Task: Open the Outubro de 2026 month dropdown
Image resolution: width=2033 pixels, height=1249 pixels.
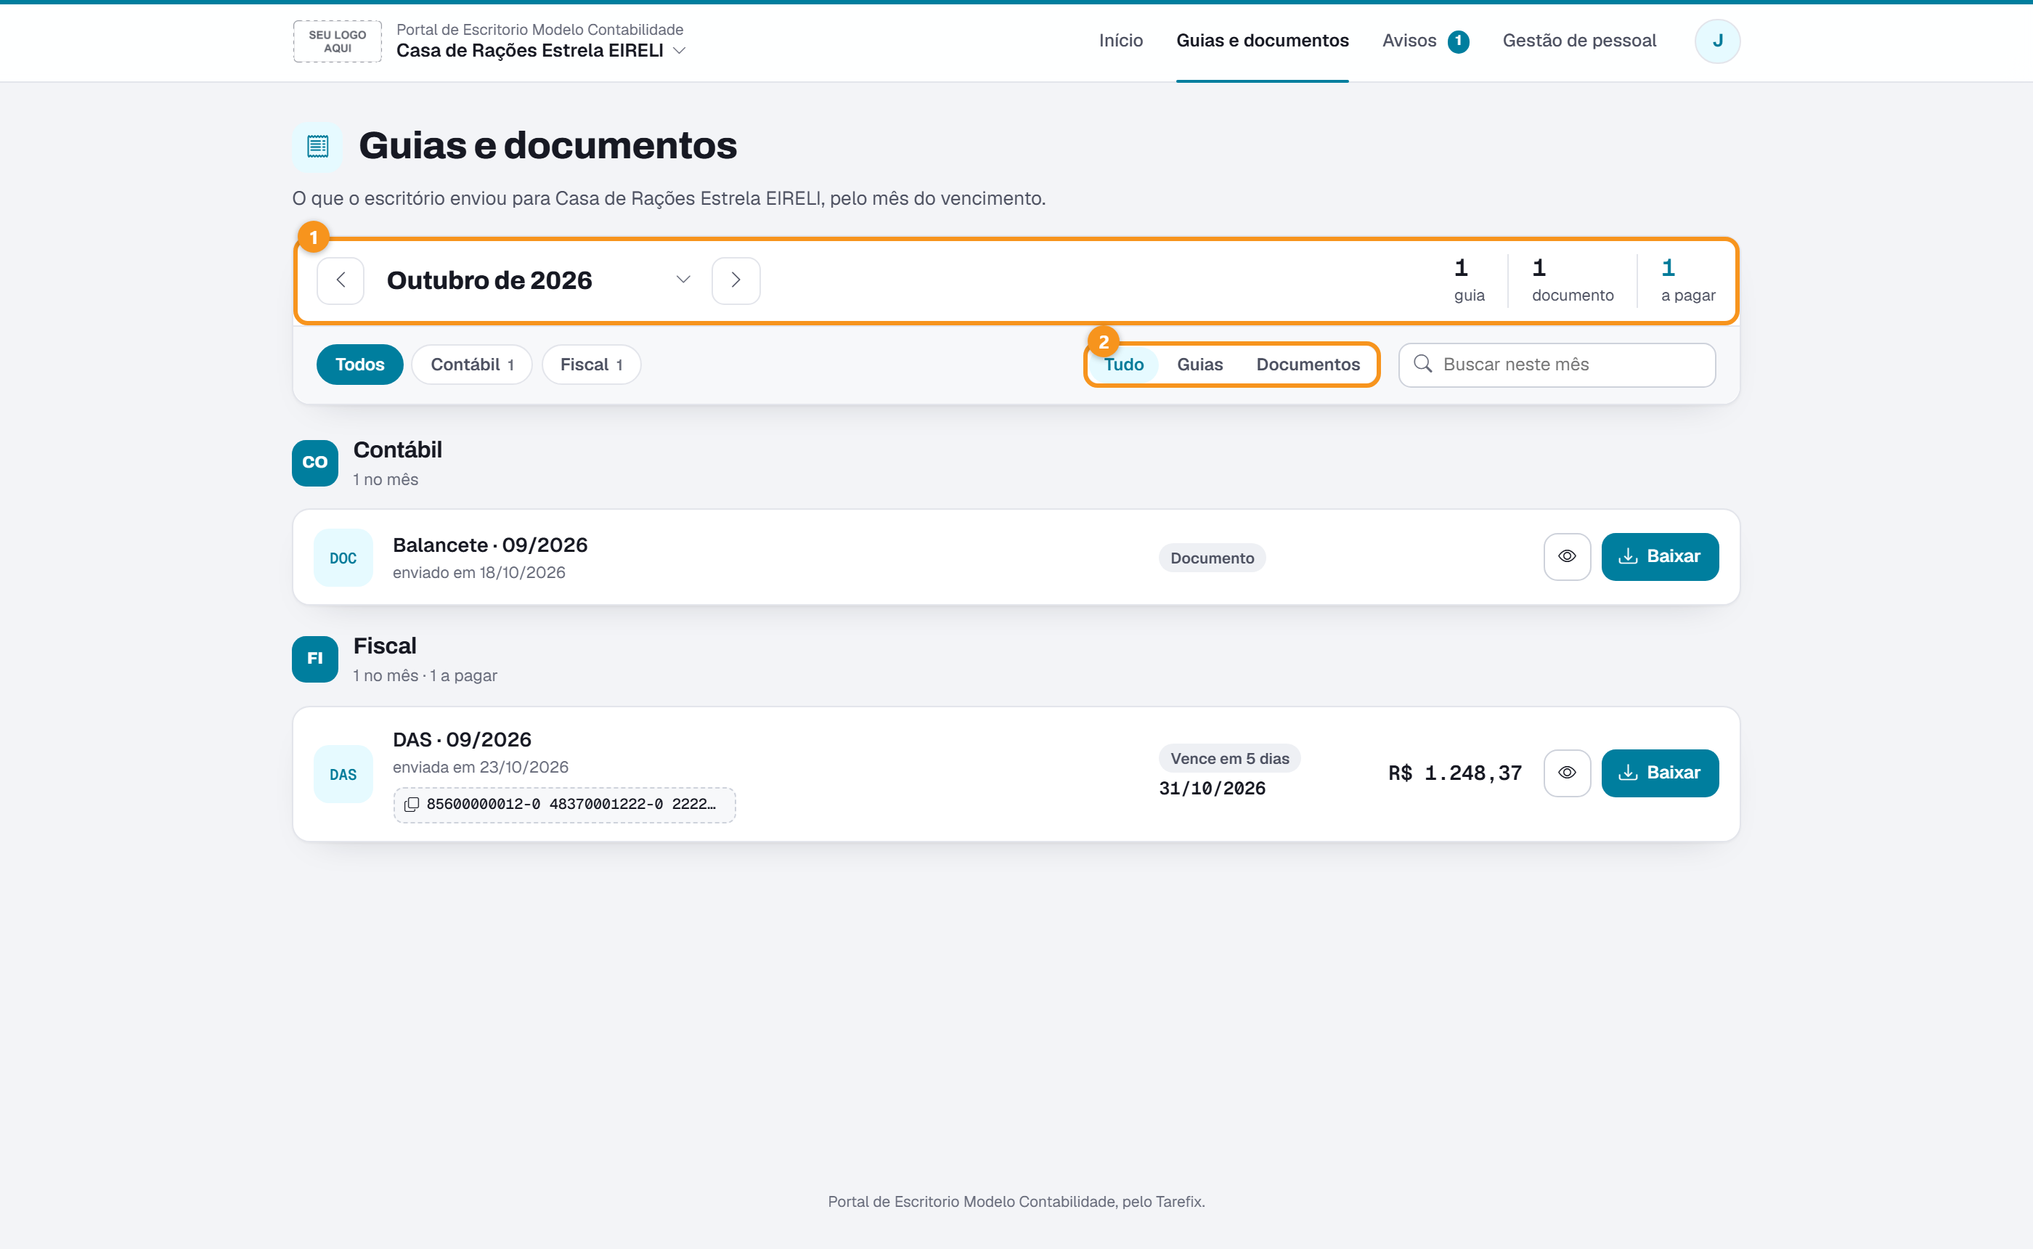Action: 539,280
